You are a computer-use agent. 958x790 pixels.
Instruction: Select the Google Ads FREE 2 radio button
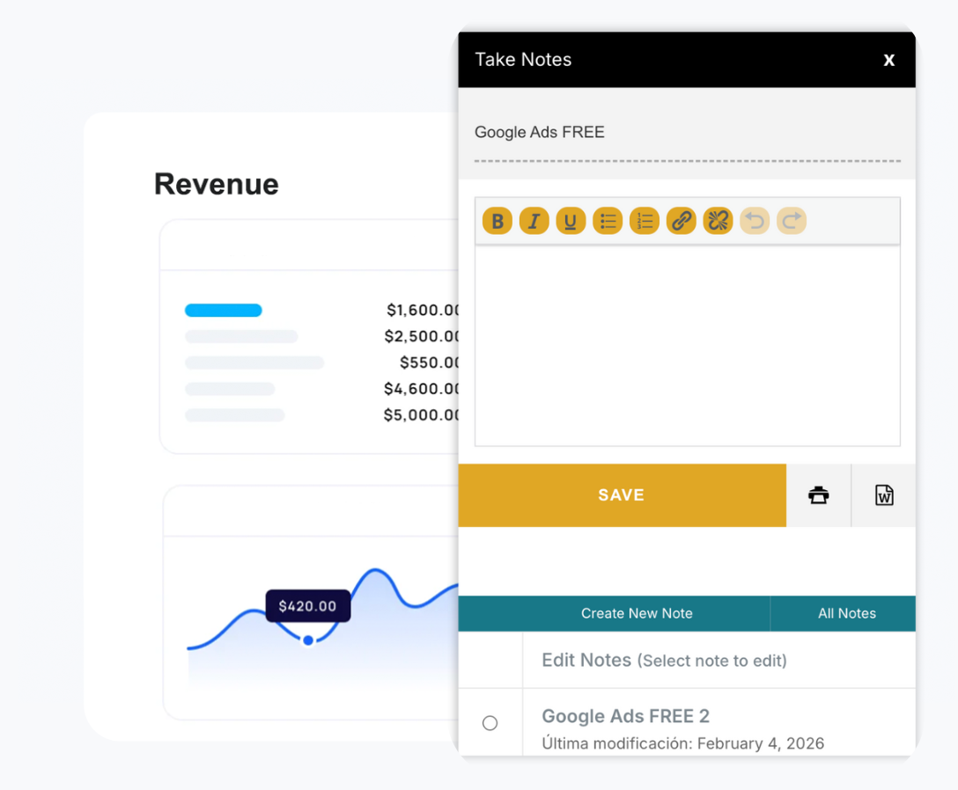(490, 723)
